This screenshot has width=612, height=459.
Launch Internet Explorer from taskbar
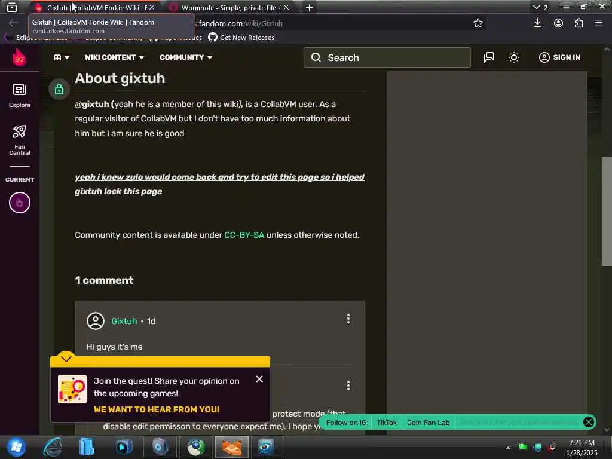point(53,447)
